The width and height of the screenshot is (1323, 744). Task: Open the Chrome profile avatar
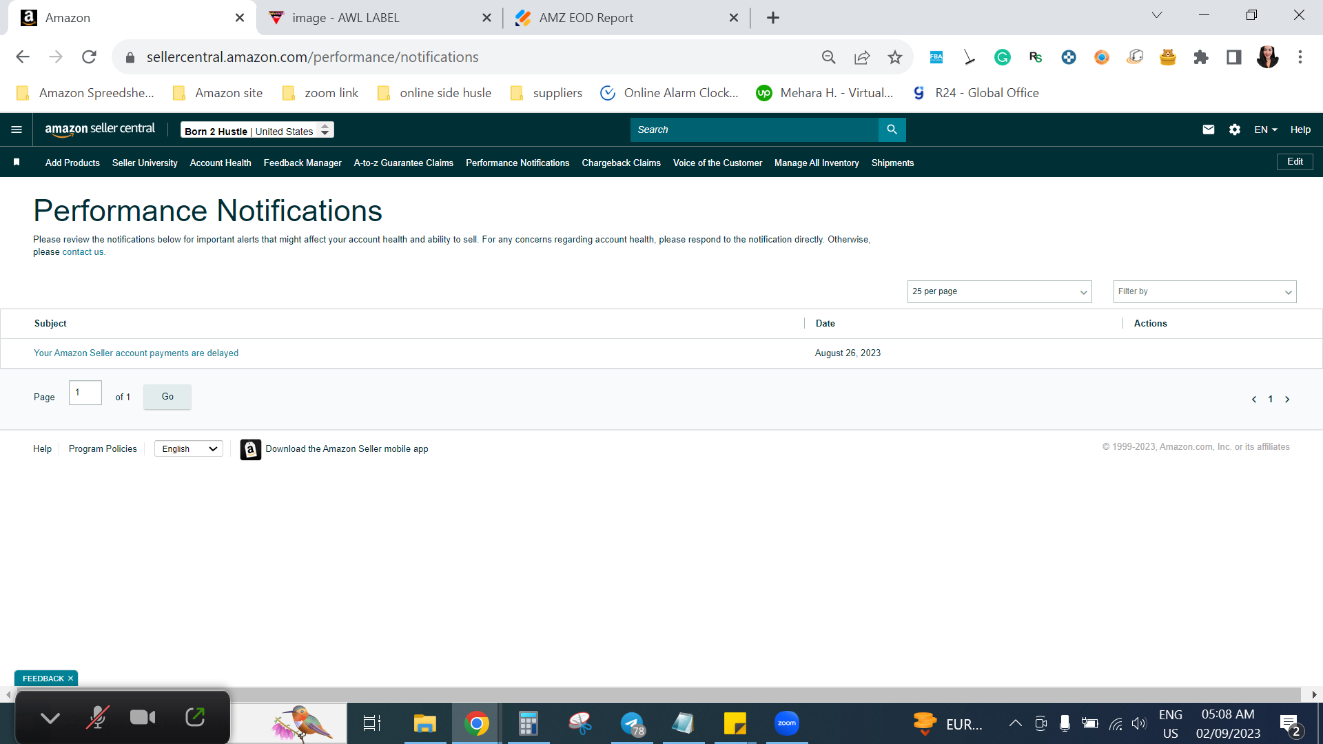pos(1267,57)
